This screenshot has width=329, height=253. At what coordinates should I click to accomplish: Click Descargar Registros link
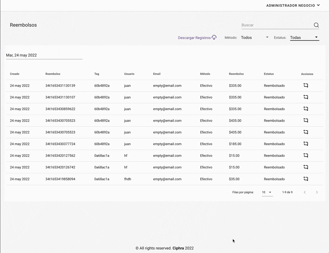click(x=194, y=38)
